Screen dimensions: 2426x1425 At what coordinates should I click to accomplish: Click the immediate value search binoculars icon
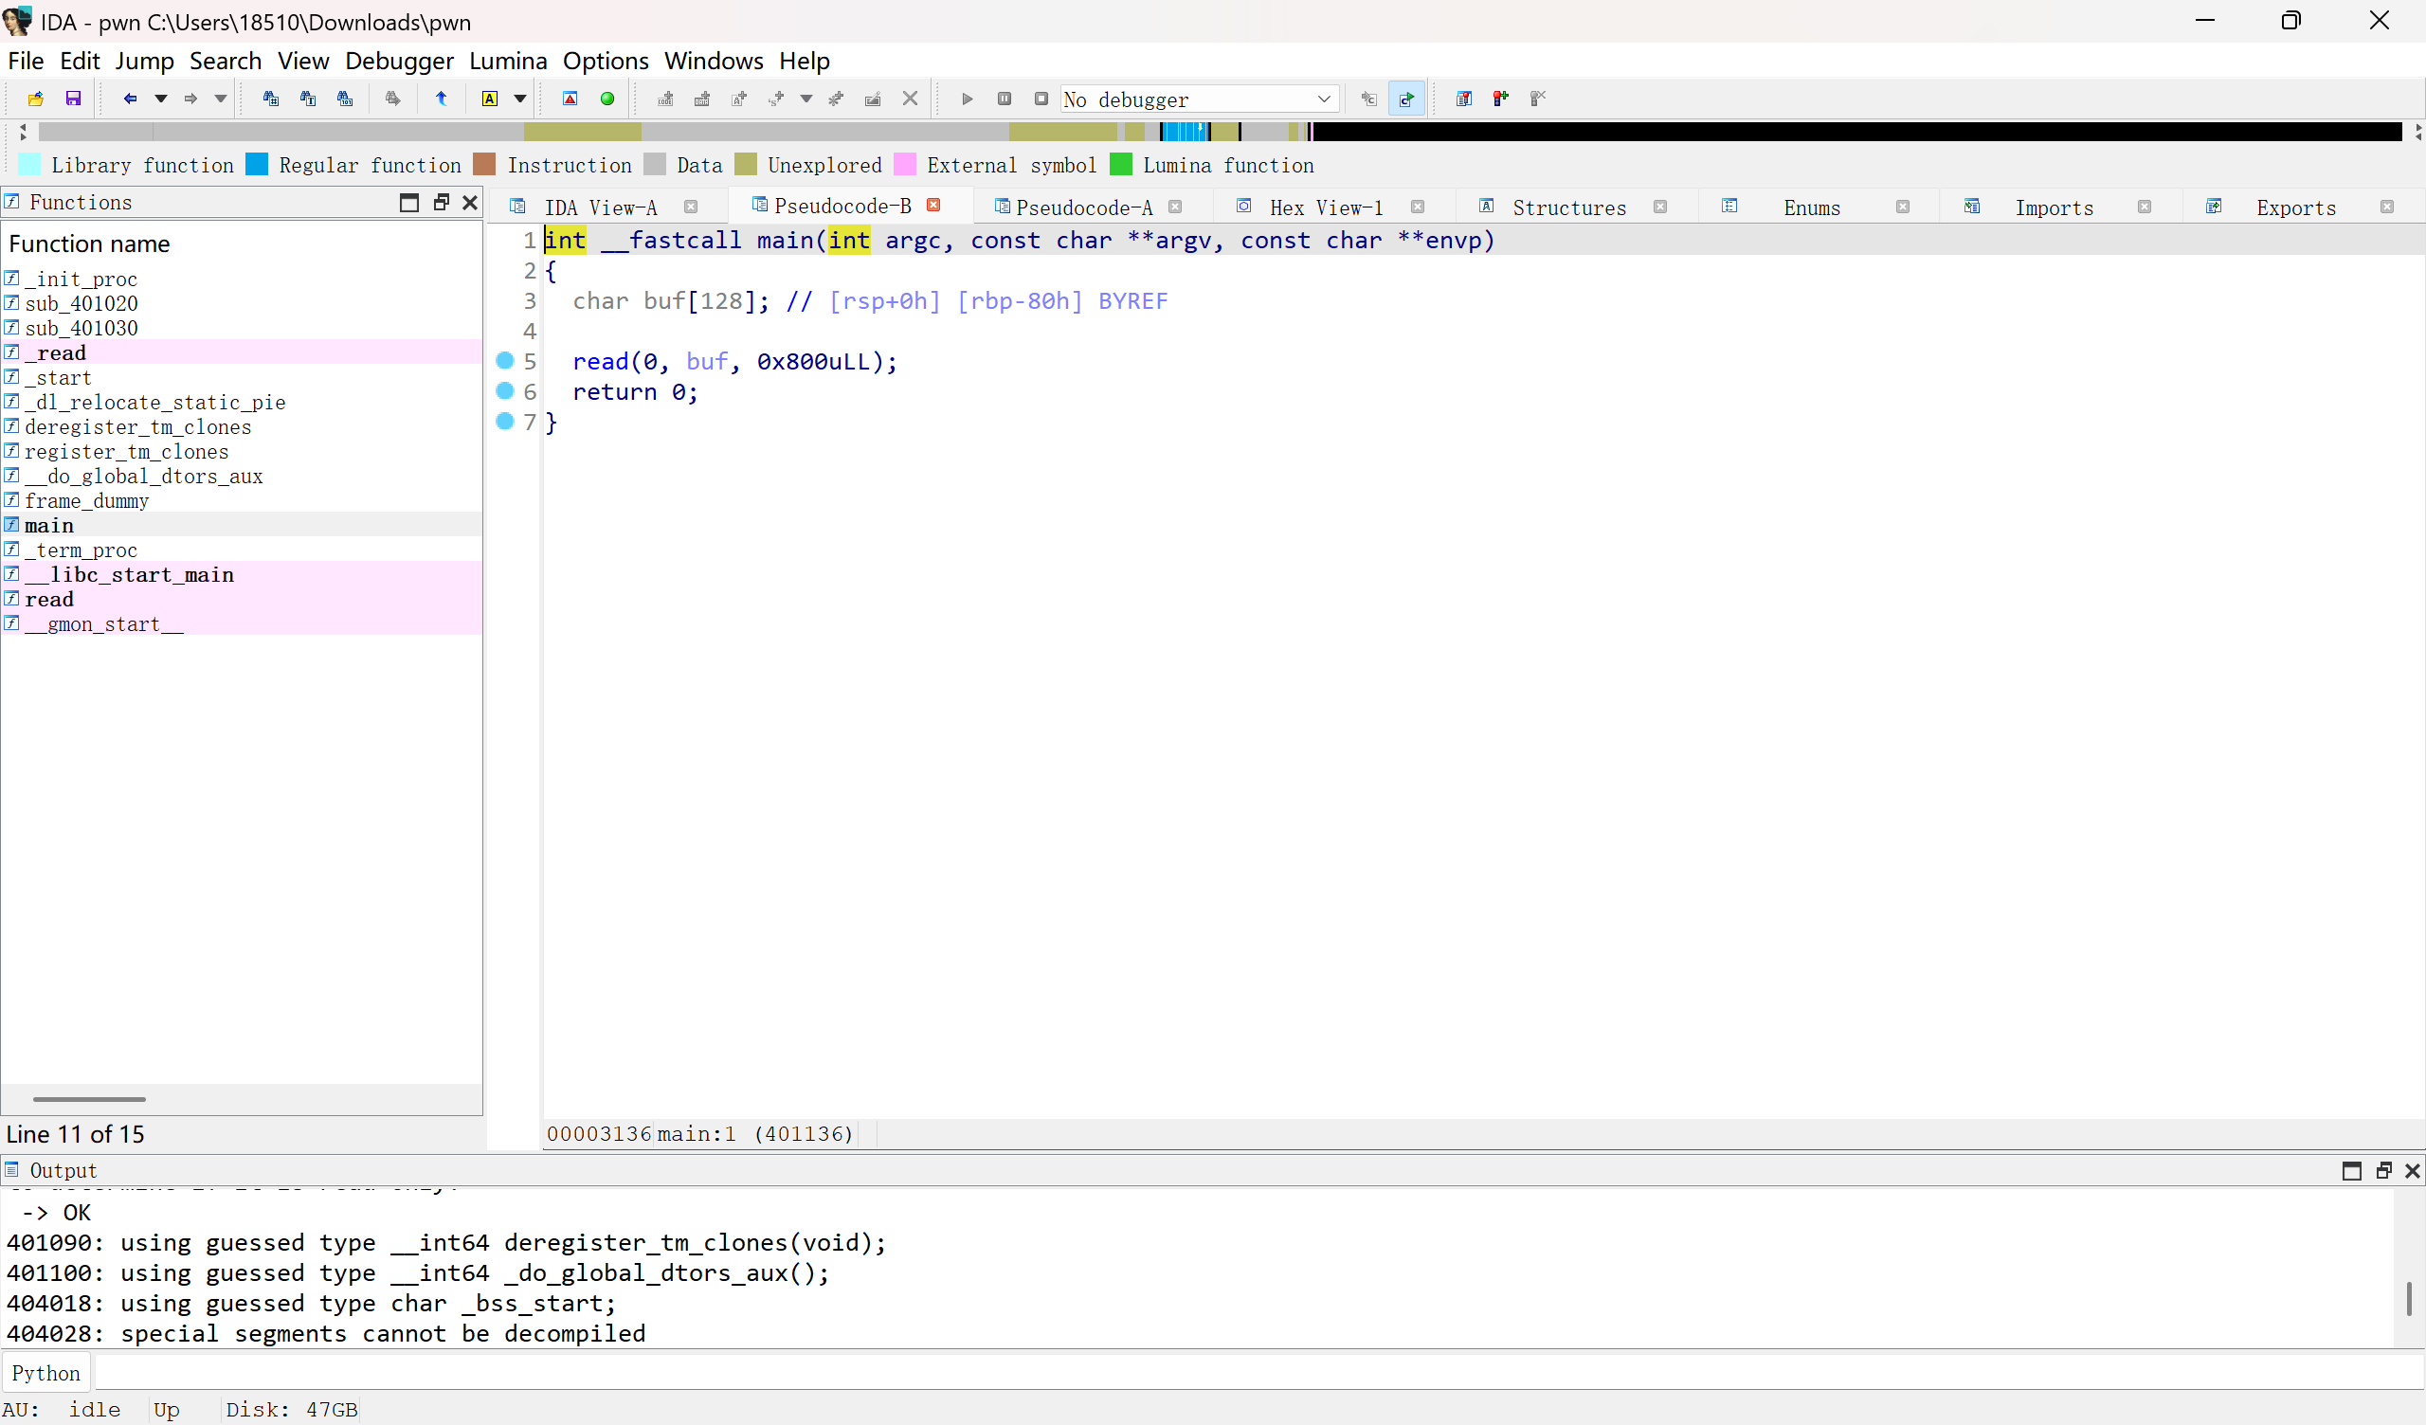pyautogui.click(x=345, y=99)
